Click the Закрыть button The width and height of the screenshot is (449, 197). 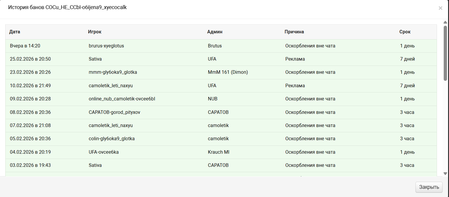coord(429,187)
